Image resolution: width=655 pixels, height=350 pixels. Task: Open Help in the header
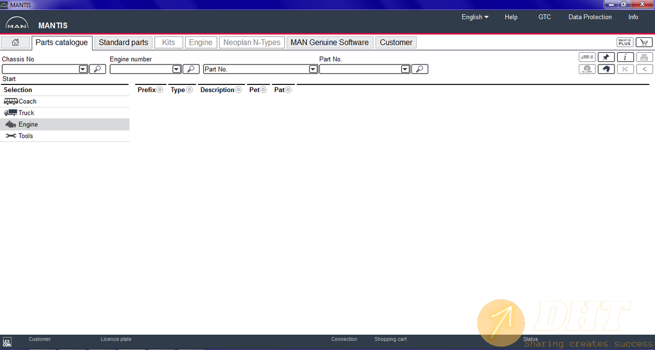pyautogui.click(x=511, y=17)
